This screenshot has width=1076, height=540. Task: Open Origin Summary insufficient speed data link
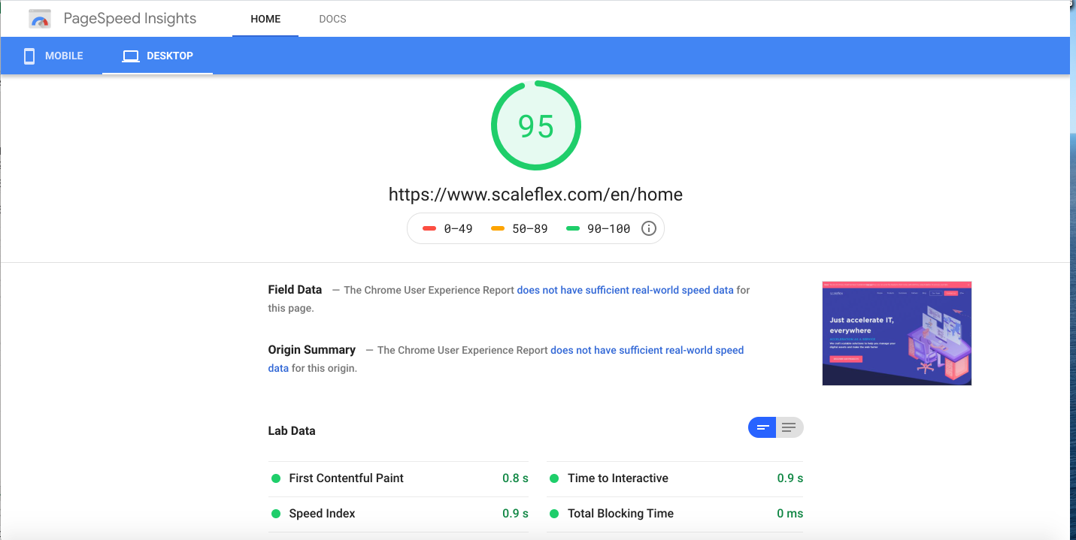pyautogui.click(x=506, y=359)
